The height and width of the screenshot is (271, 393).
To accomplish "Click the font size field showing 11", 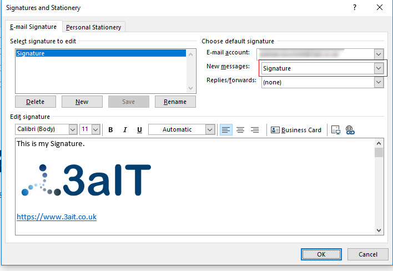I will tap(85, 129).
